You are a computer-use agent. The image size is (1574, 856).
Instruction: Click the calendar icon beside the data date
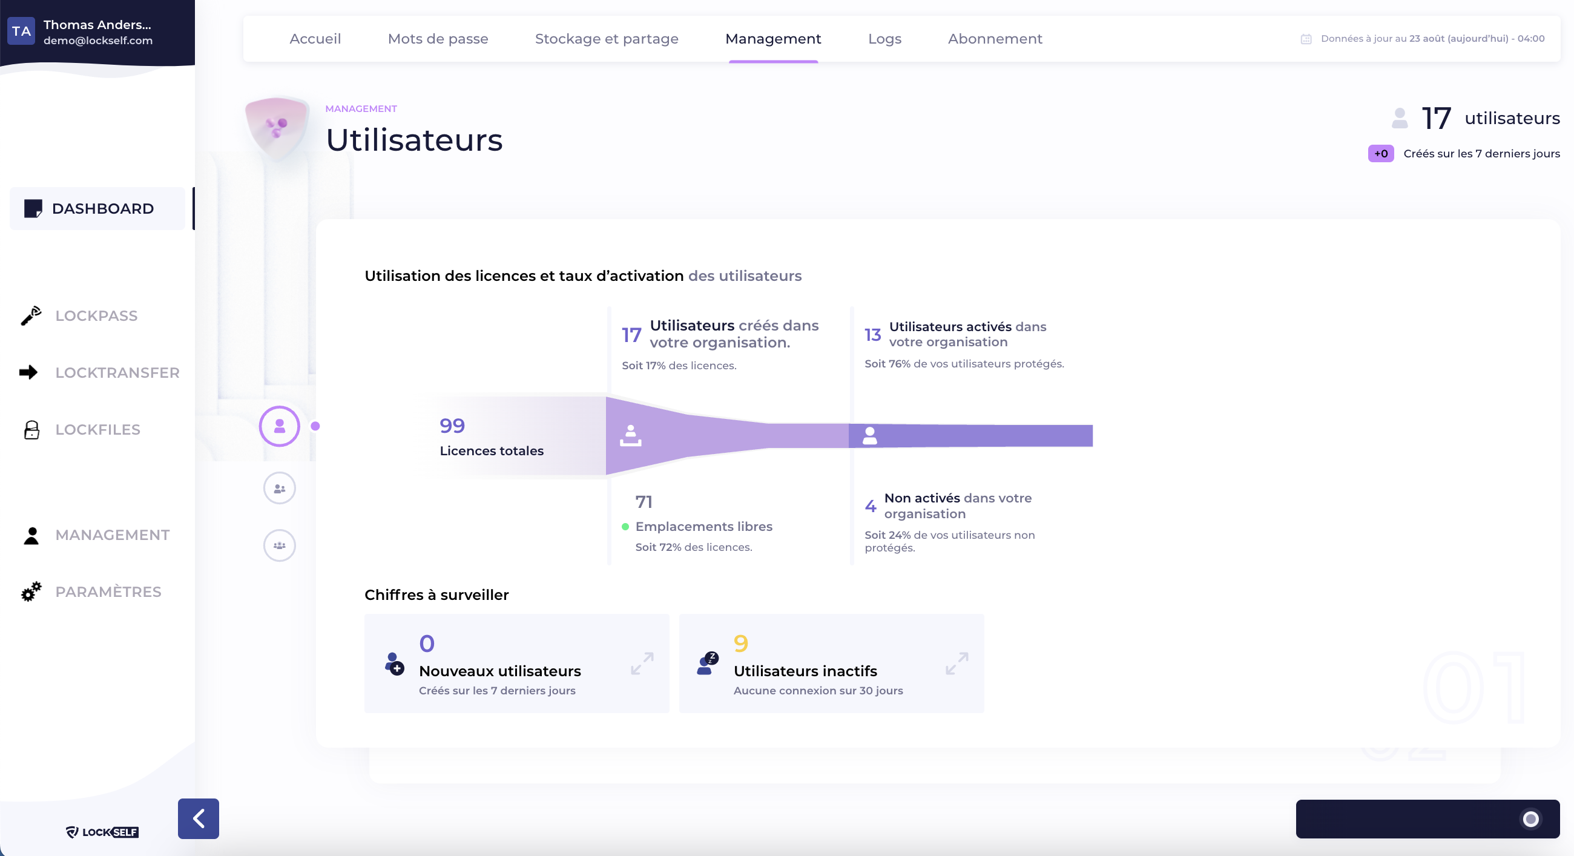click(1306, 39)
